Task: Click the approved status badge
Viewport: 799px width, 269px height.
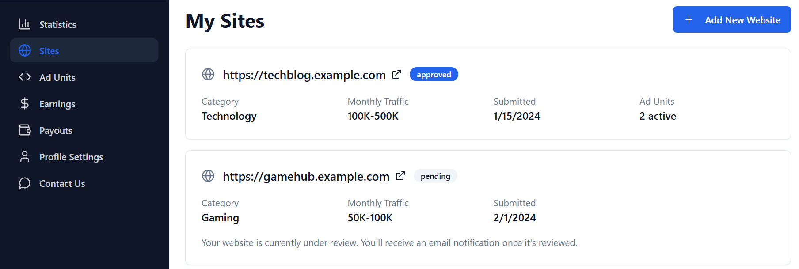Action: [434, 74]
